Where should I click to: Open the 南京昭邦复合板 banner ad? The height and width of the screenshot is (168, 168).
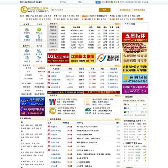[x=32, y=111]
